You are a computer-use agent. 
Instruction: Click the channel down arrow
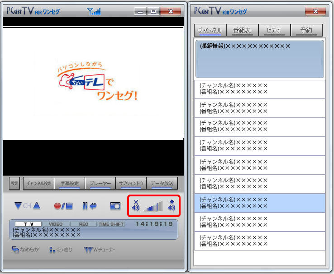coord(18,206)
